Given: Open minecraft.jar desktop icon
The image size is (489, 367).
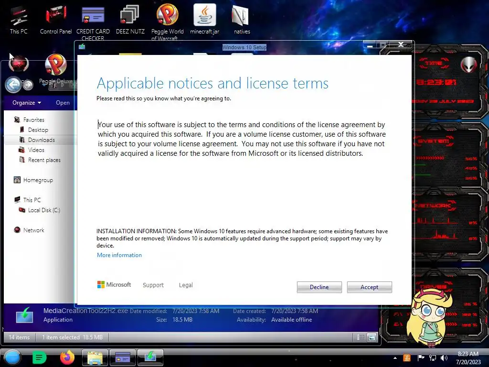Looking at the screenshot, I should [204, 19].
